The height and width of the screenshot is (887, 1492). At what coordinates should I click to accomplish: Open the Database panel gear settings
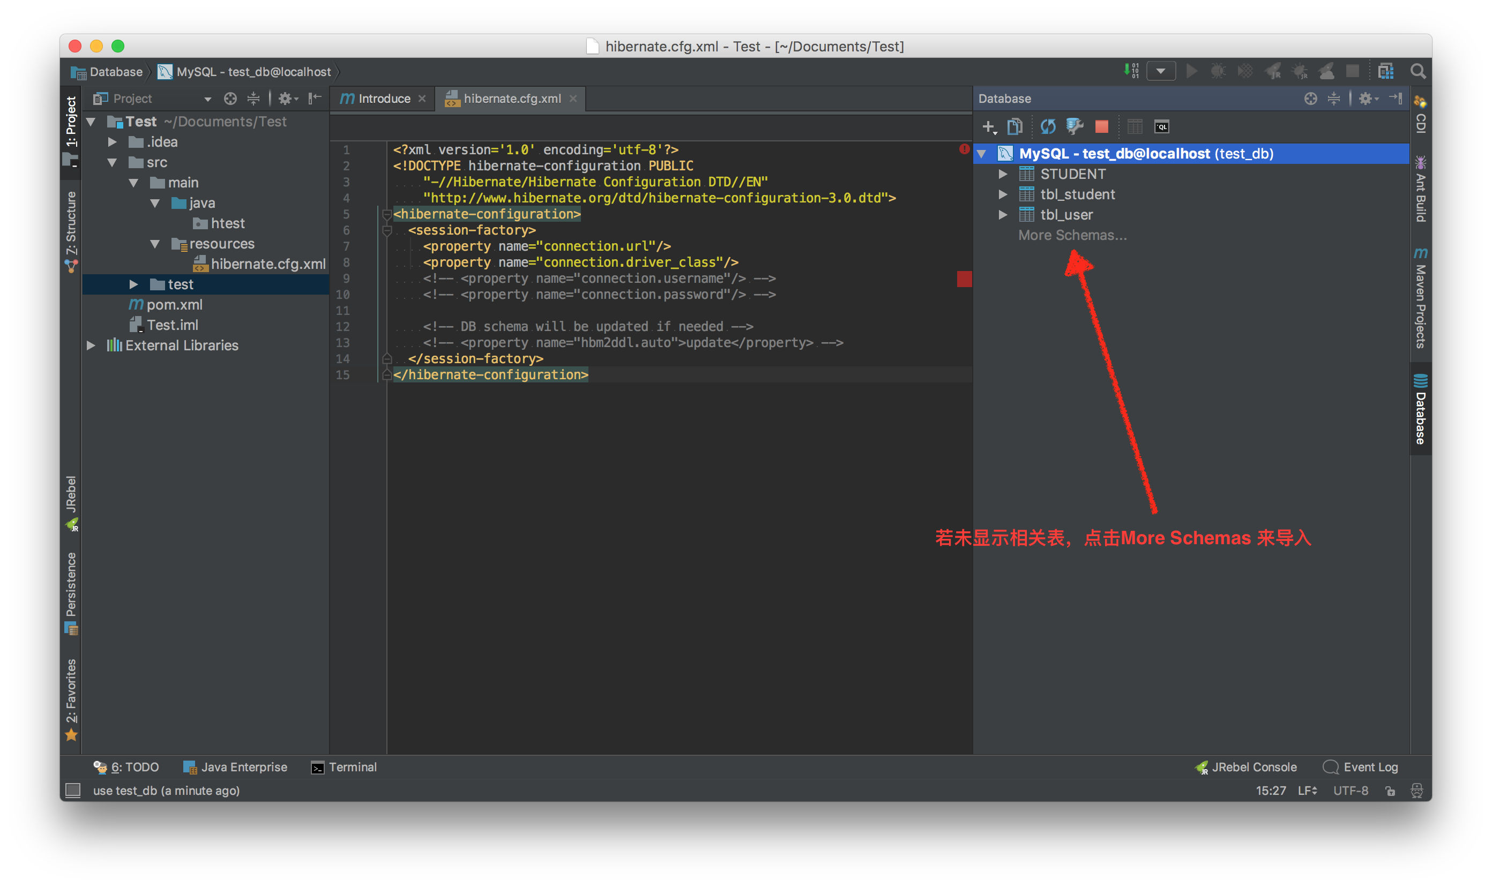(1368, 99)
